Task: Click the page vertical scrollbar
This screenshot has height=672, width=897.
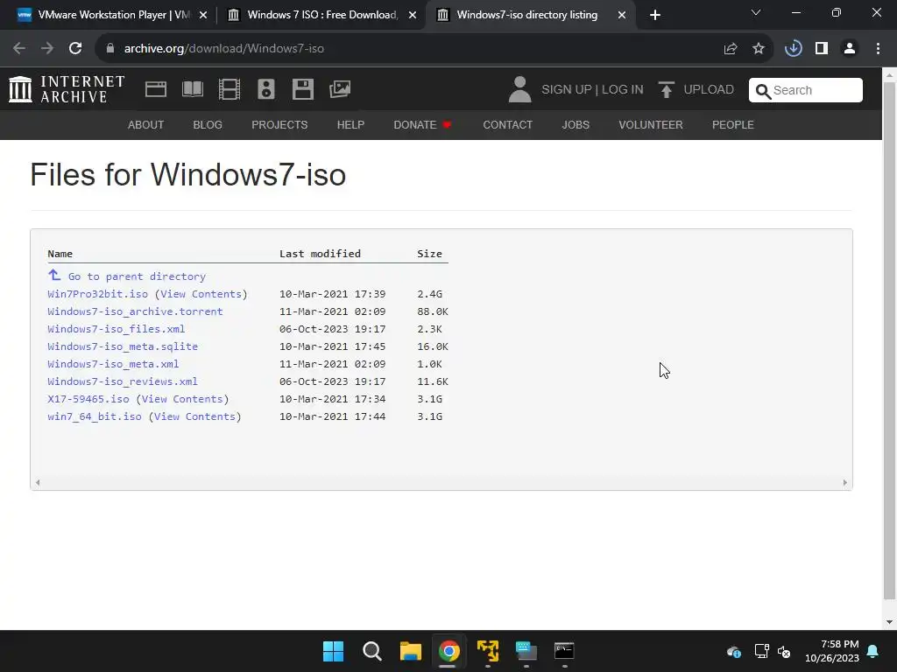Action: pos(889,340)
